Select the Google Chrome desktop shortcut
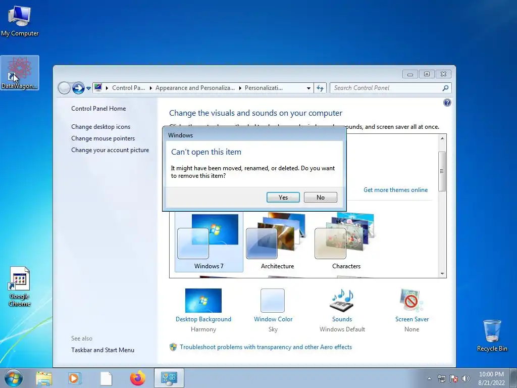 [20, 286]
